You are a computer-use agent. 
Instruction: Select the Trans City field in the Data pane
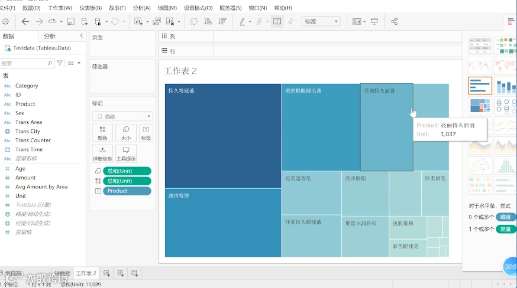[x=28, y=132]
